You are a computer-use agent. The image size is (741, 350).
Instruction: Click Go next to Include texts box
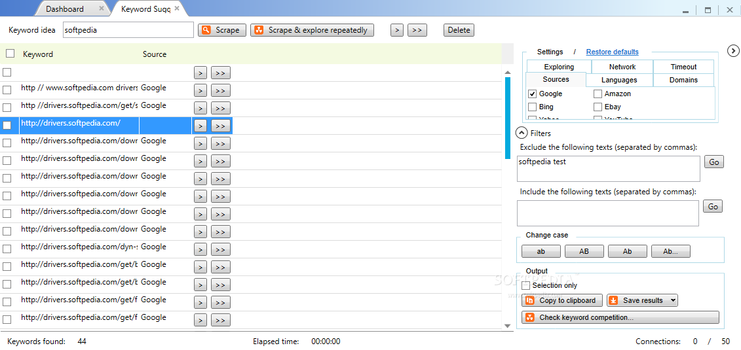click(713, 207)
